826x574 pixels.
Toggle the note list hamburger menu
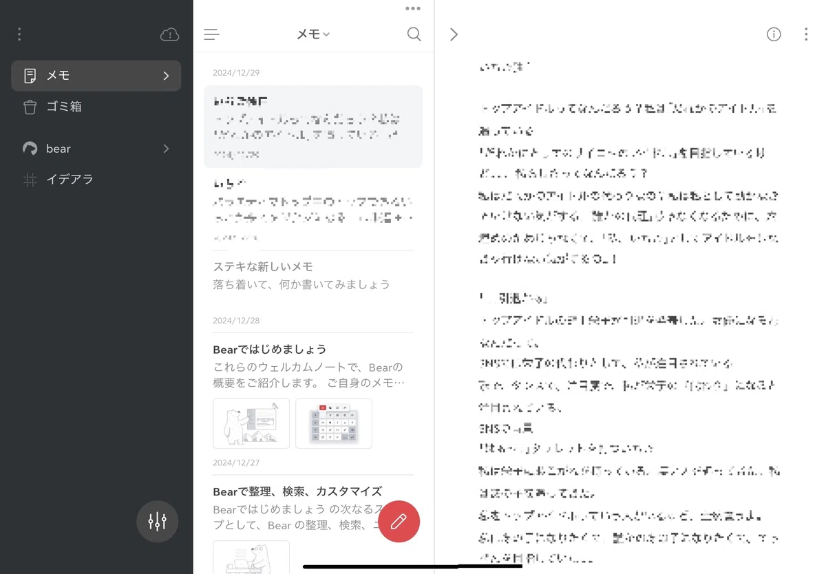211,34
